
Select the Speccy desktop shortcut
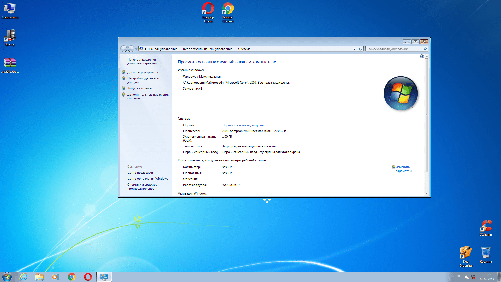(x=10, y=38)
